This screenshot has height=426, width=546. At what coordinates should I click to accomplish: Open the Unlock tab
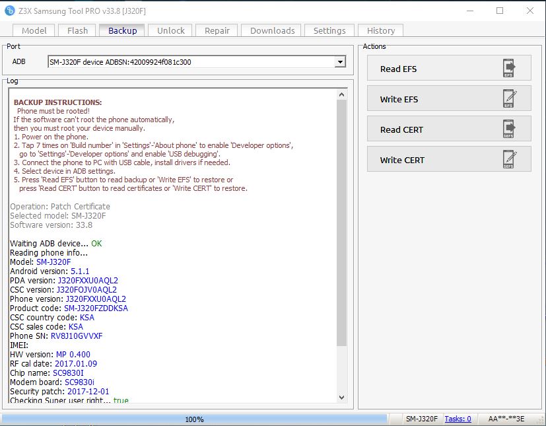point(170,30)
